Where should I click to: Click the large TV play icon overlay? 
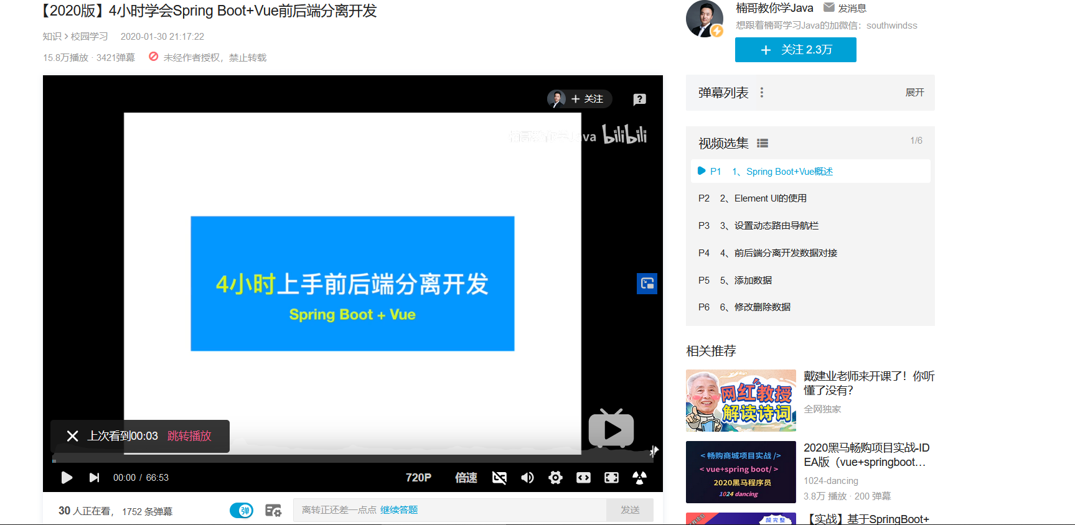click(611, 429)
